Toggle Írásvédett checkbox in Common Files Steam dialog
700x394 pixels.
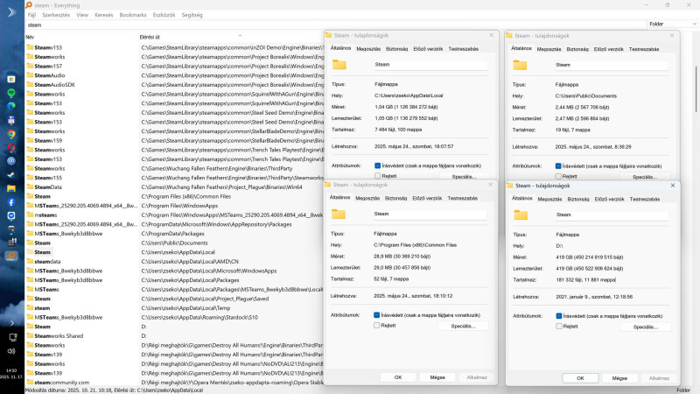[x=377, y=315]
